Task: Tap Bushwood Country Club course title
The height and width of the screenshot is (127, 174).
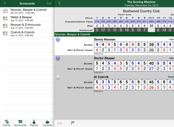Action: tap(141, 11)
